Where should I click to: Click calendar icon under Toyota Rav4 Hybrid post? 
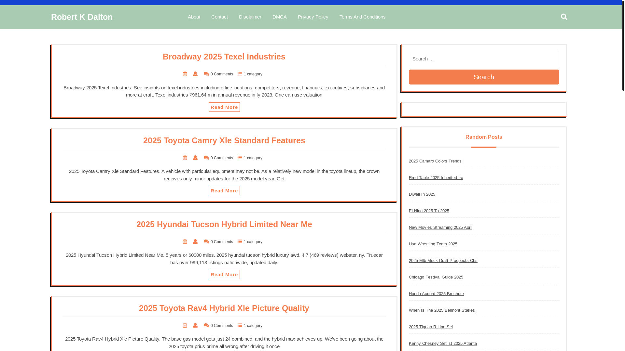pyautogui.click(x=185, y=326)
